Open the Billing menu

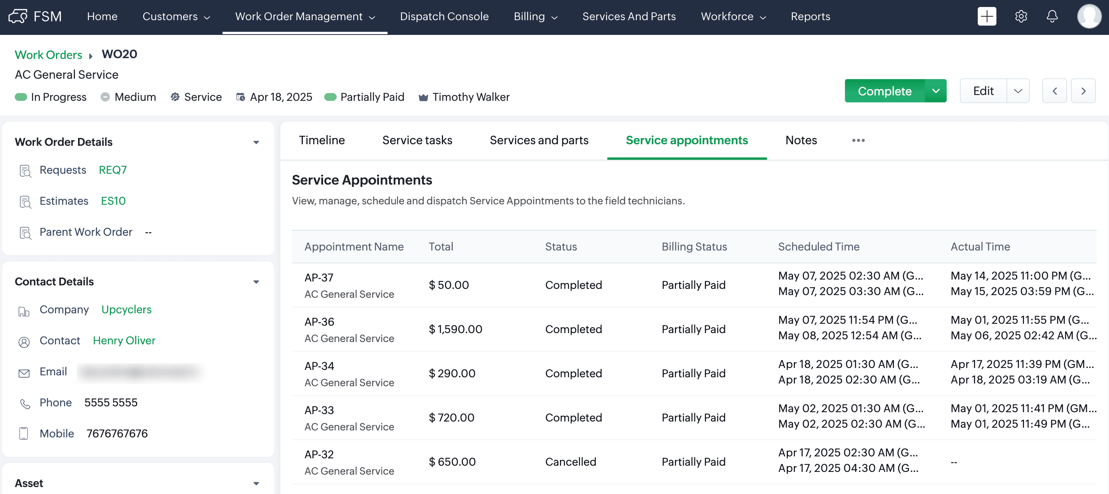pos(535,16)
